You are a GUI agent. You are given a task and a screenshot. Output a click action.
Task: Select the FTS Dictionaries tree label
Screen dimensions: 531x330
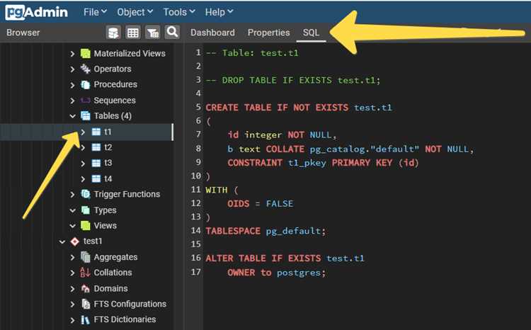(125, 319)
